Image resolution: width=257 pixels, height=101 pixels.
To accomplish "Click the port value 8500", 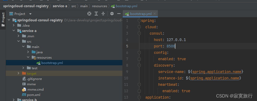I will [x=171, y=46].
